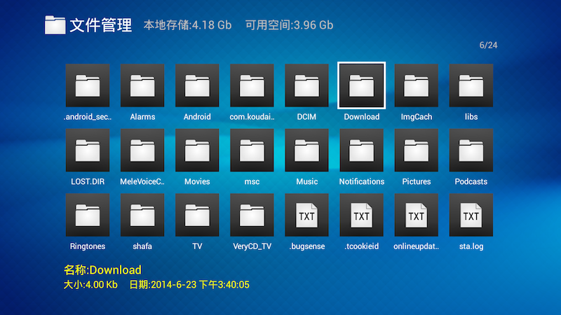Select the onlineupdat.. TXT file
Image resolution: width=561 pixels, height=315 pixels.
(417, 215)
